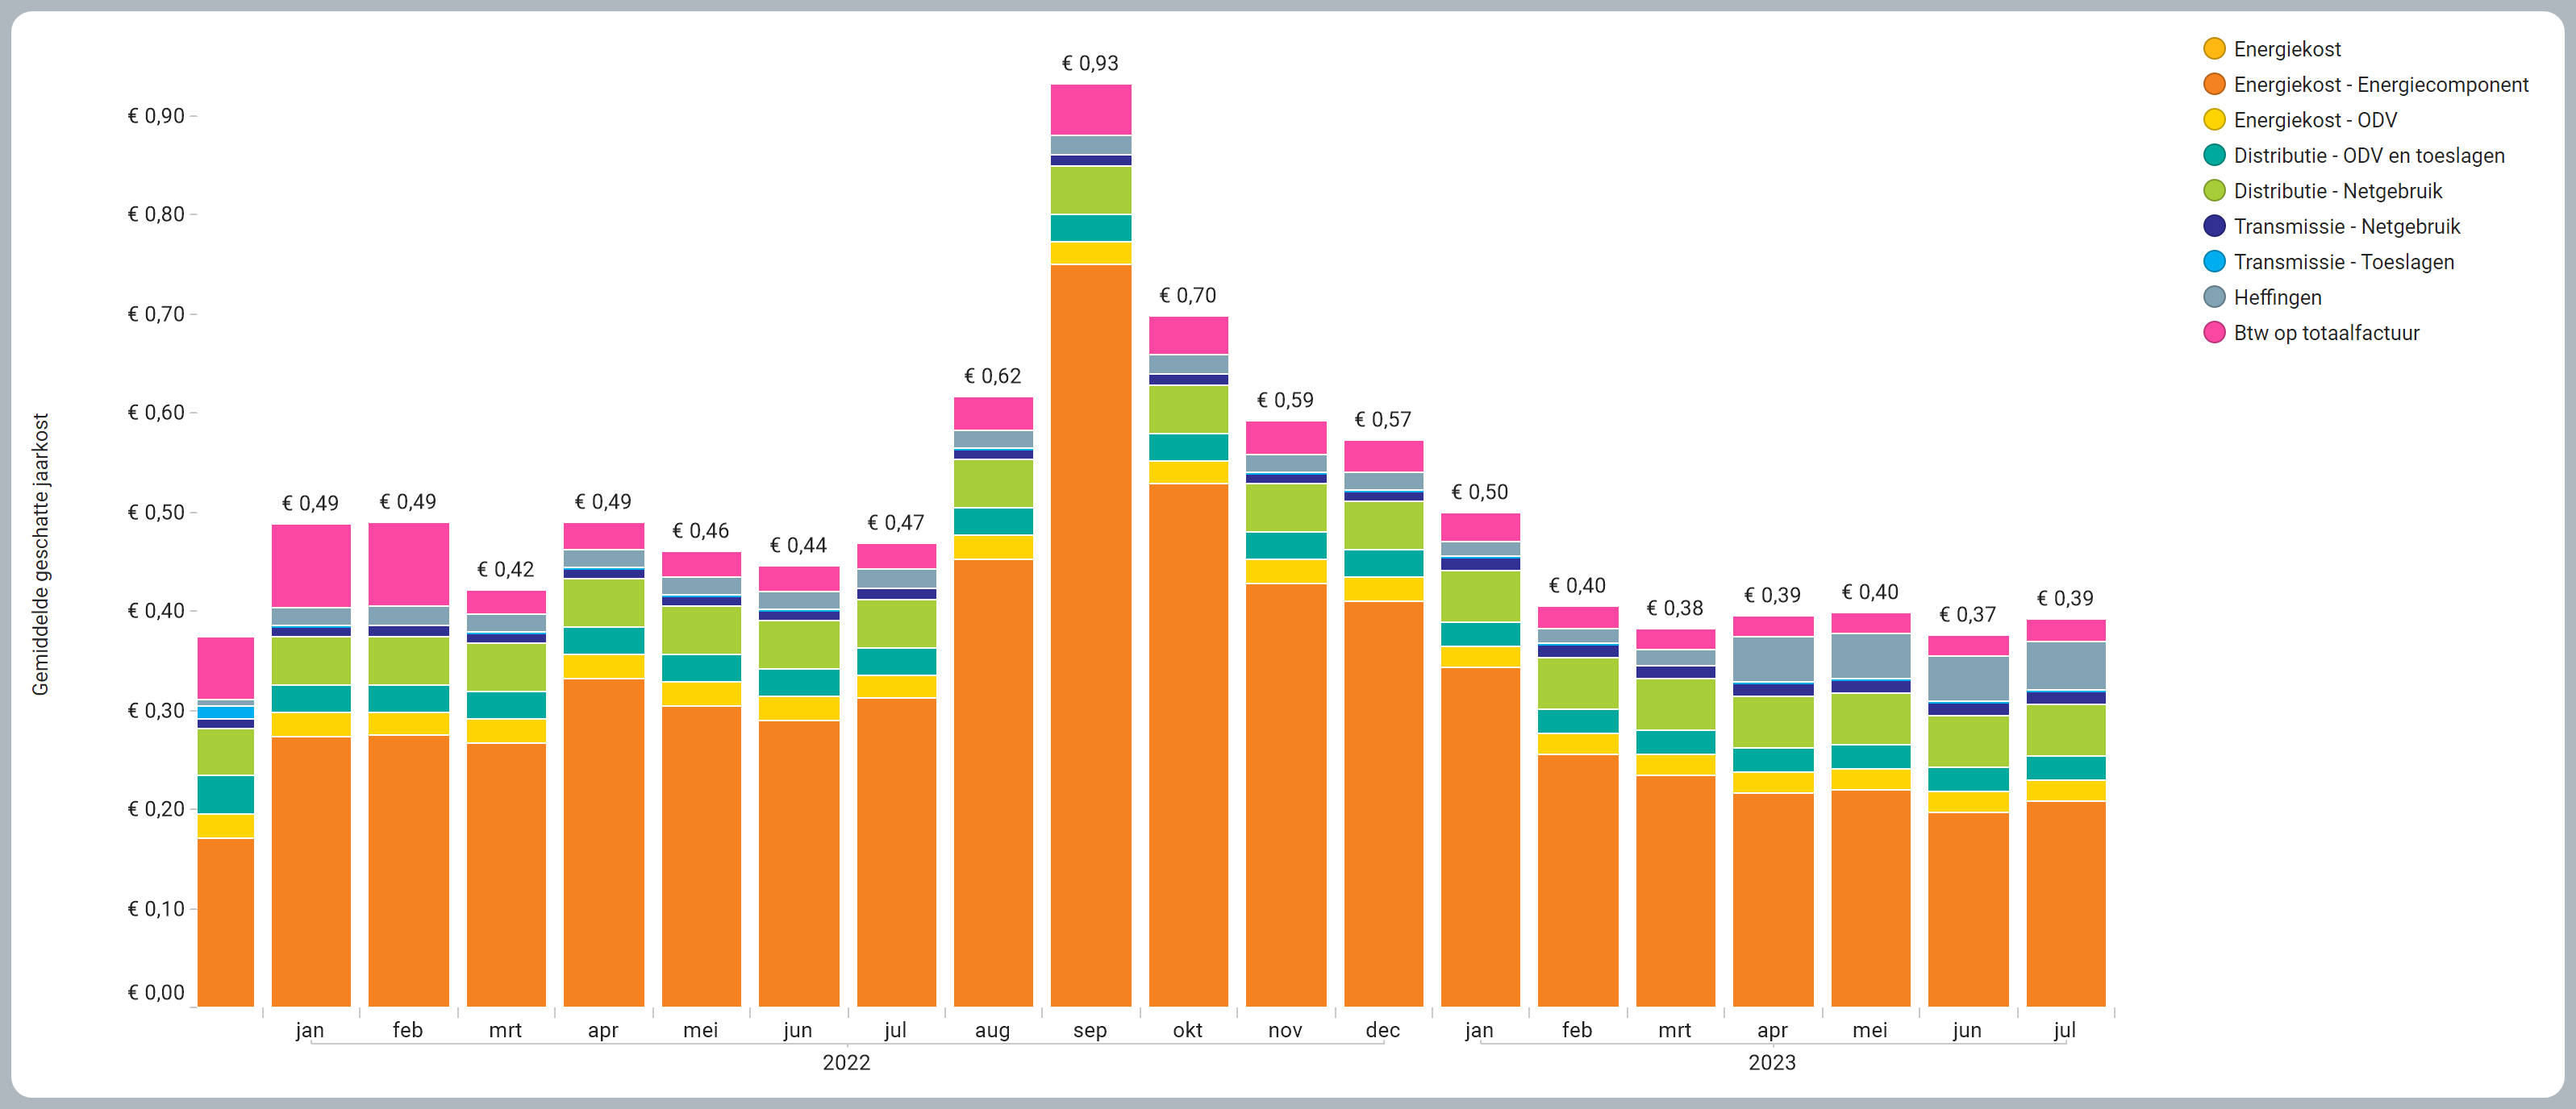Click the orange segment of the sep bar
The image size is (2576, 1109).
(1090, 635)
